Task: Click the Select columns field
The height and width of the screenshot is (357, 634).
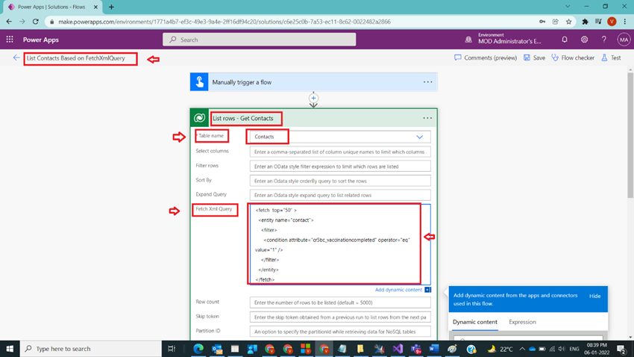Action: pyautogui.click(x=340, y=152)
